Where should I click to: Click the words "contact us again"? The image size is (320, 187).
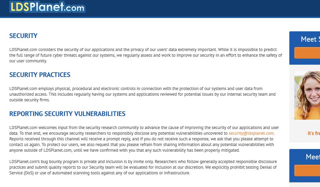(25, 145)
